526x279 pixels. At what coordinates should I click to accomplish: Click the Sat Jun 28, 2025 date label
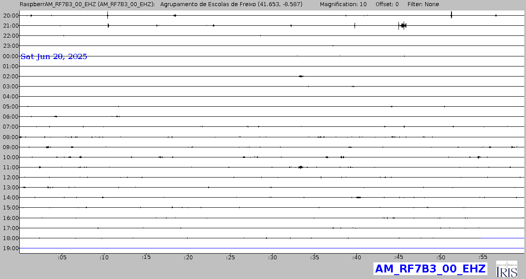[54, 56]
